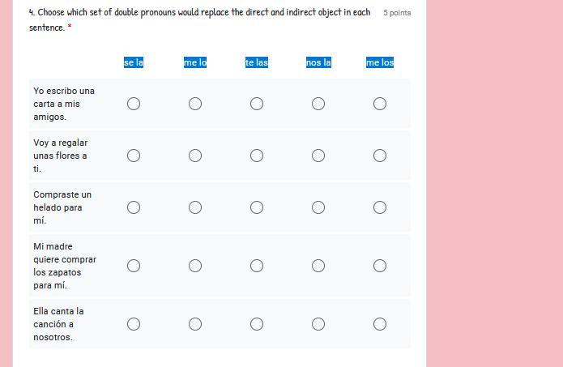Select 'me lo' for 'Compraste un helado para mí'

195,207
